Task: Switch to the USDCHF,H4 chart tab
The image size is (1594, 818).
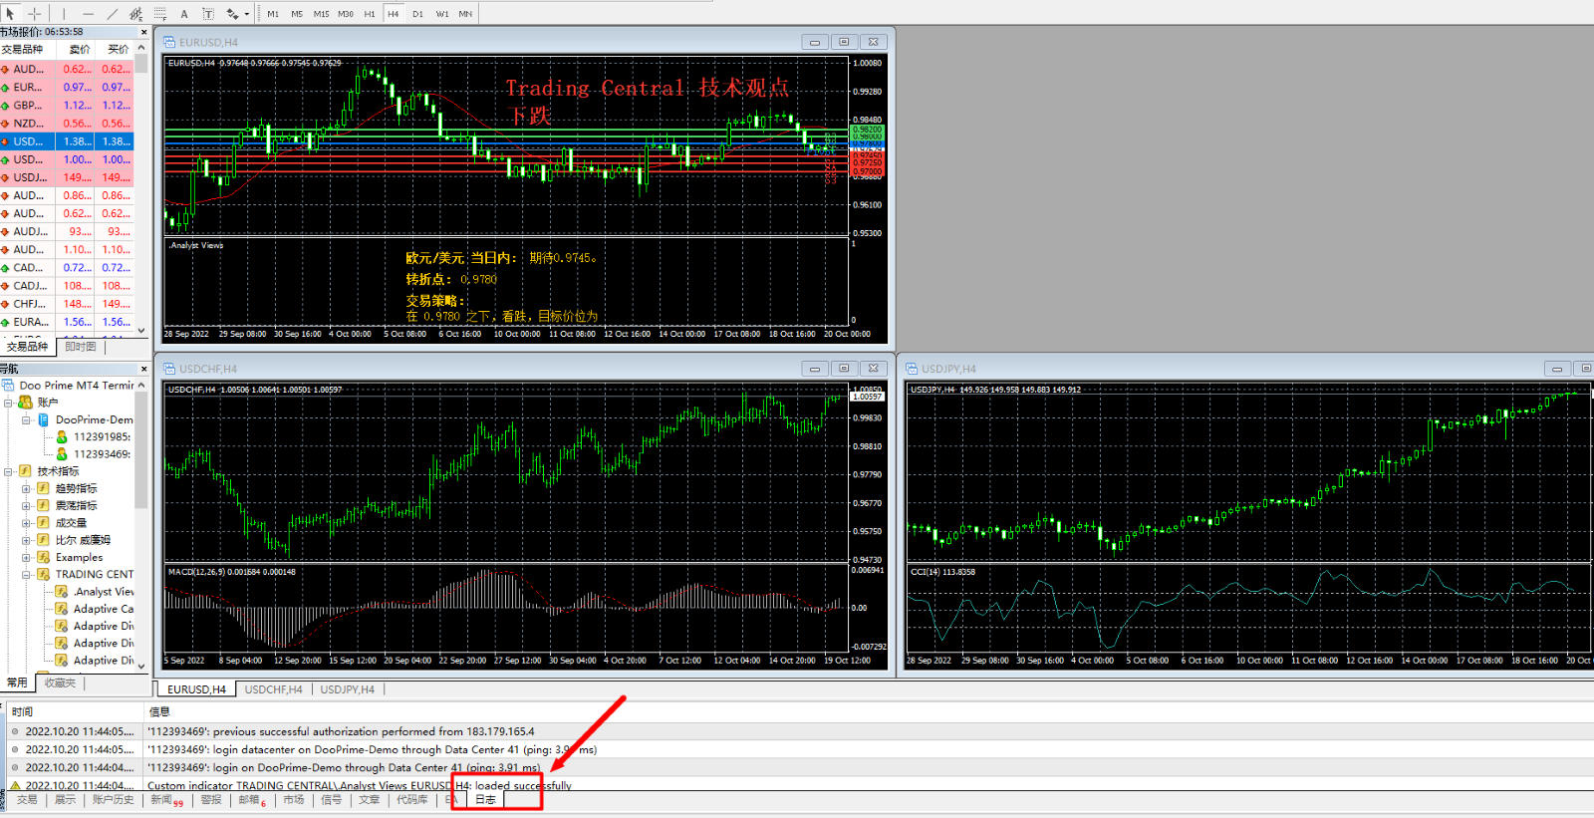Action: coord(273,689)
